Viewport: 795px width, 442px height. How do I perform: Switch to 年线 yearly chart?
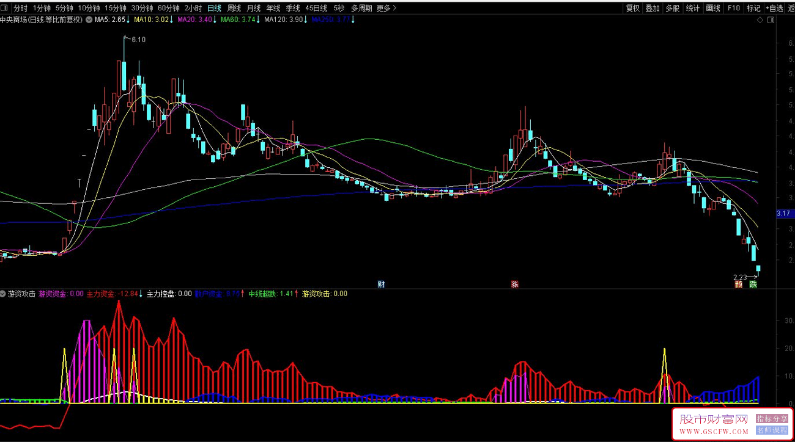pos(273,8)
